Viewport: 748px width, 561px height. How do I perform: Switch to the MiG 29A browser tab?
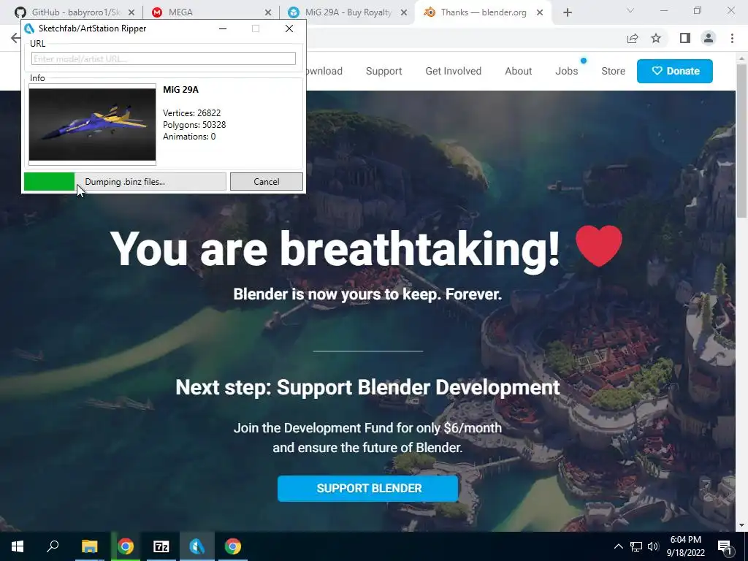click(x=348, y=12)
